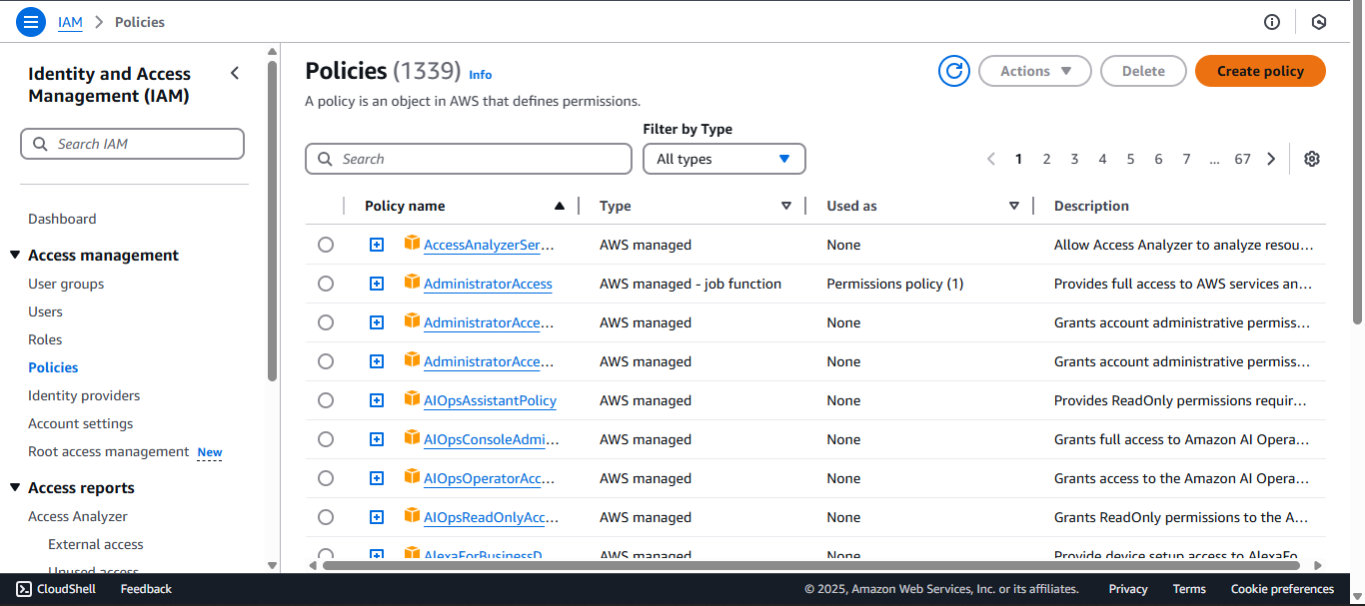Open Access Analyzer in the sidebar

coord(78,516)
